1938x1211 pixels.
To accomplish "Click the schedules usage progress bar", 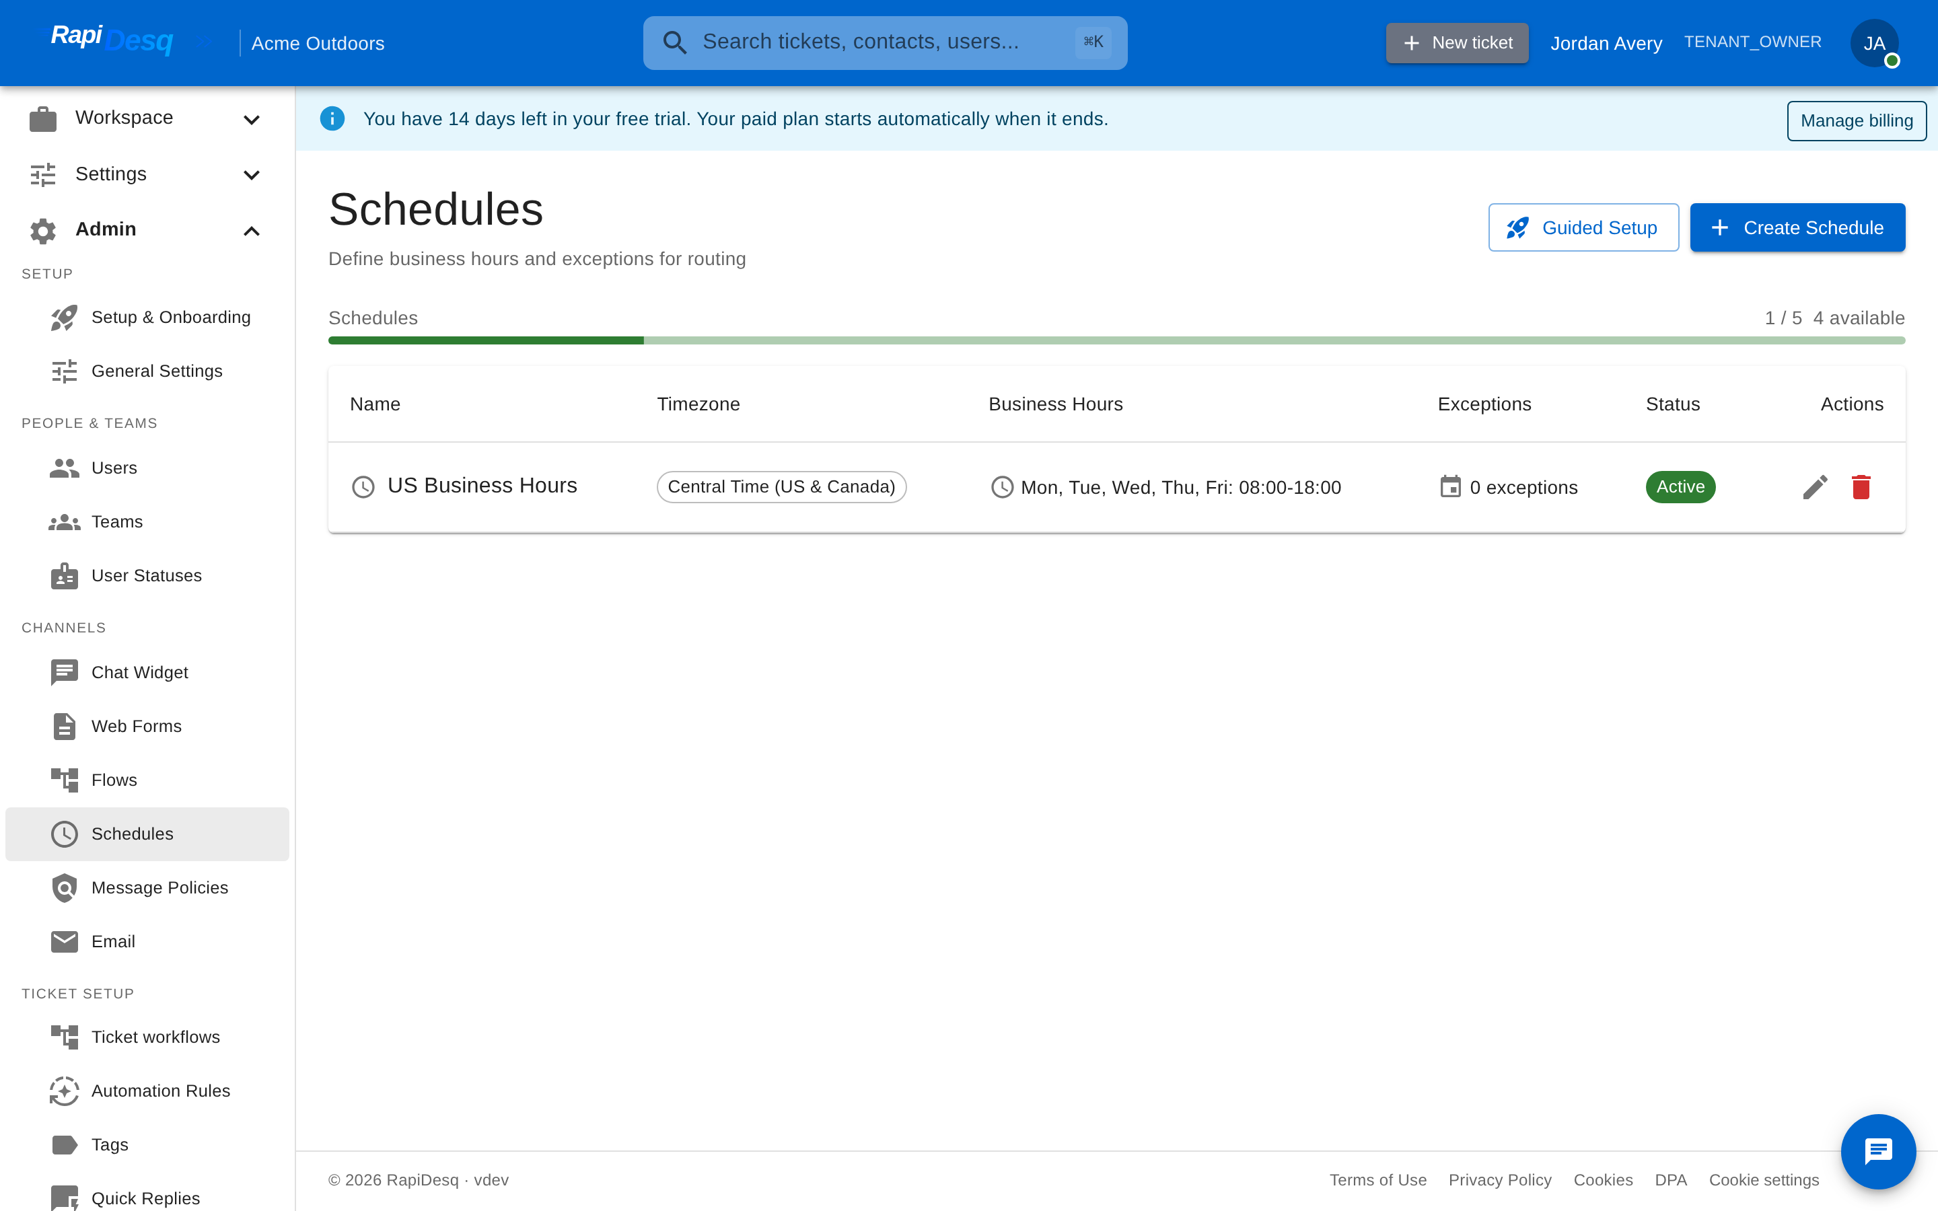I will click(x=1116, y=340).
